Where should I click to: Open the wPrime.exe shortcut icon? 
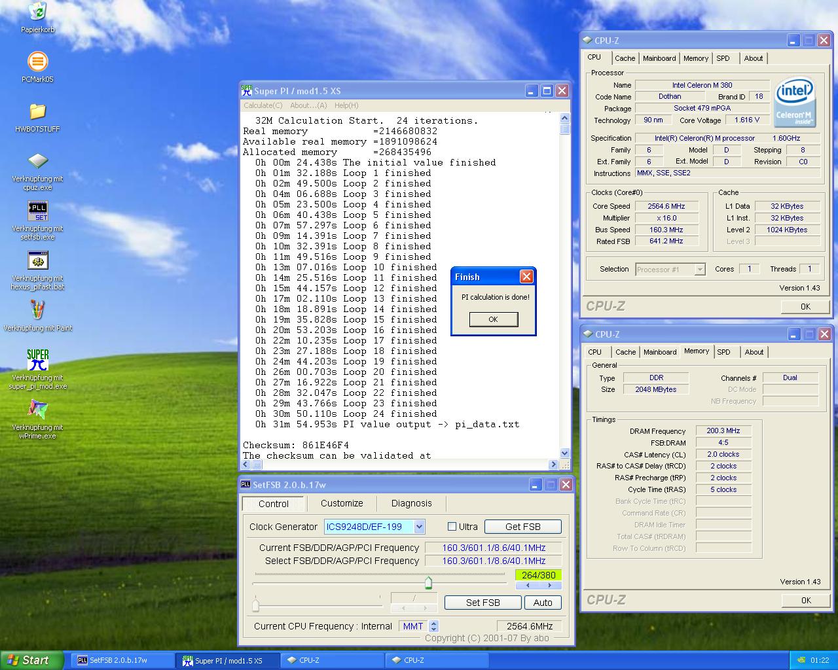click(x=37, y=410)
